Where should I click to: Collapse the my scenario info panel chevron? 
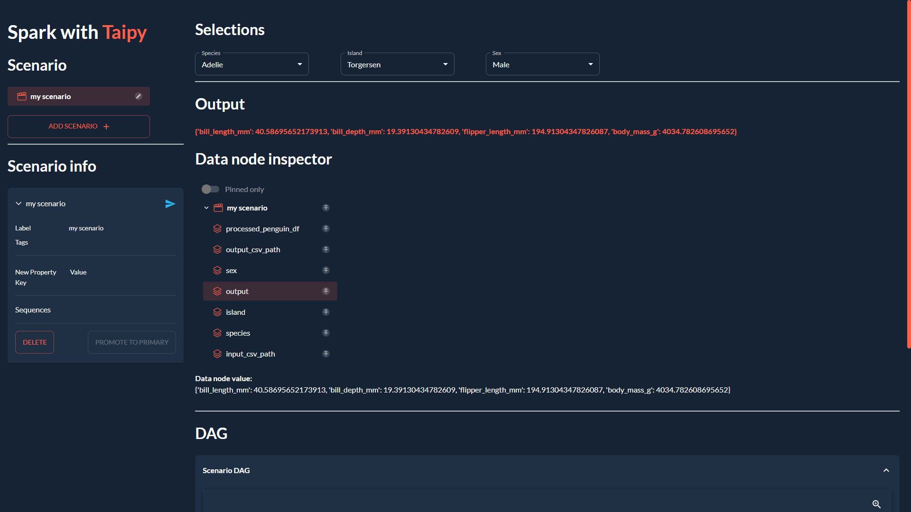point(19,203)
